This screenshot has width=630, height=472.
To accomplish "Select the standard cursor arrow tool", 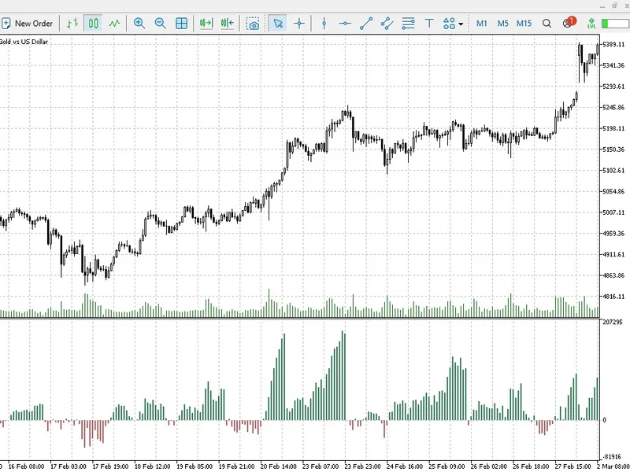I will 278,24.
